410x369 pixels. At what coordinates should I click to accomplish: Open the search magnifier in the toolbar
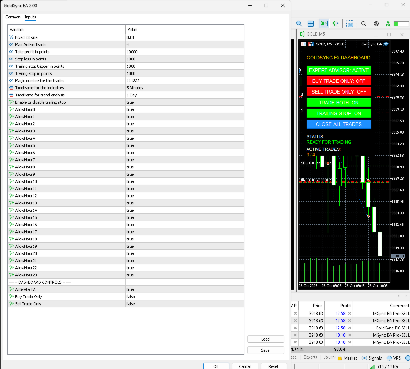[364, 24]
